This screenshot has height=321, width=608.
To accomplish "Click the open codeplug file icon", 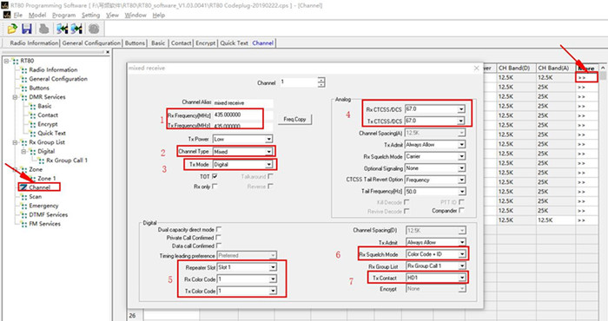I will (x=12, y=29).
